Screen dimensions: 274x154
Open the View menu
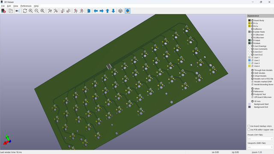click(x=15, y=6)
